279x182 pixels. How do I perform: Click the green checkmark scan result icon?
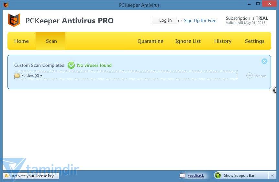tap(71, 65)
